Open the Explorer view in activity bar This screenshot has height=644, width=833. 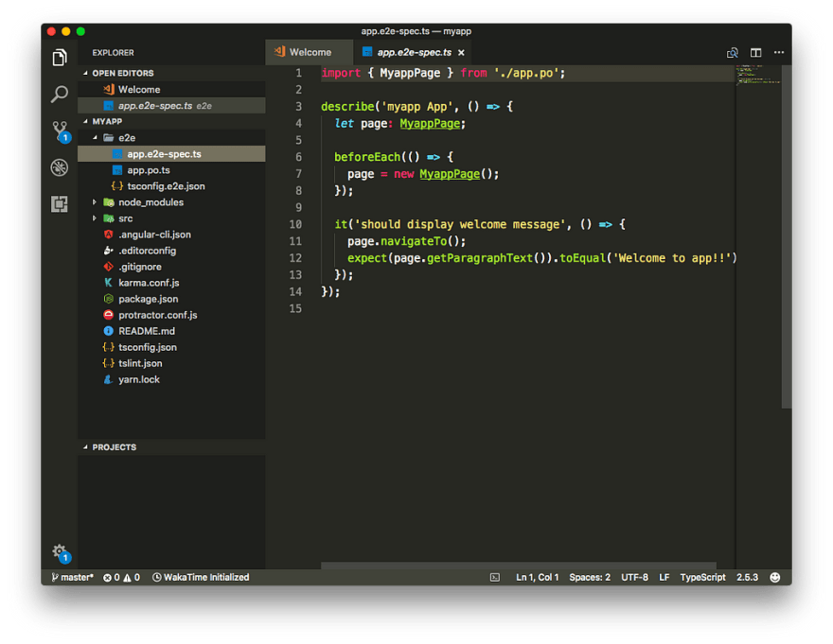click(60, 58)
